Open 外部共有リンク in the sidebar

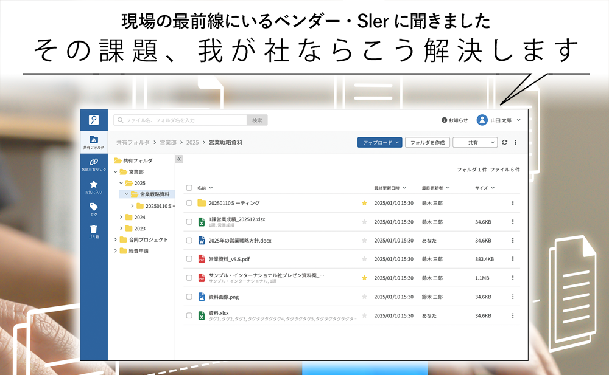click(x=94, y=165)
